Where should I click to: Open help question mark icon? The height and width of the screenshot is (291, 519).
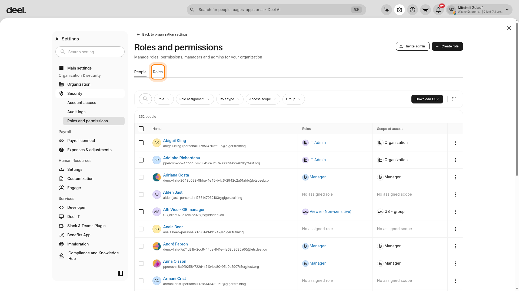pos(412,10)
